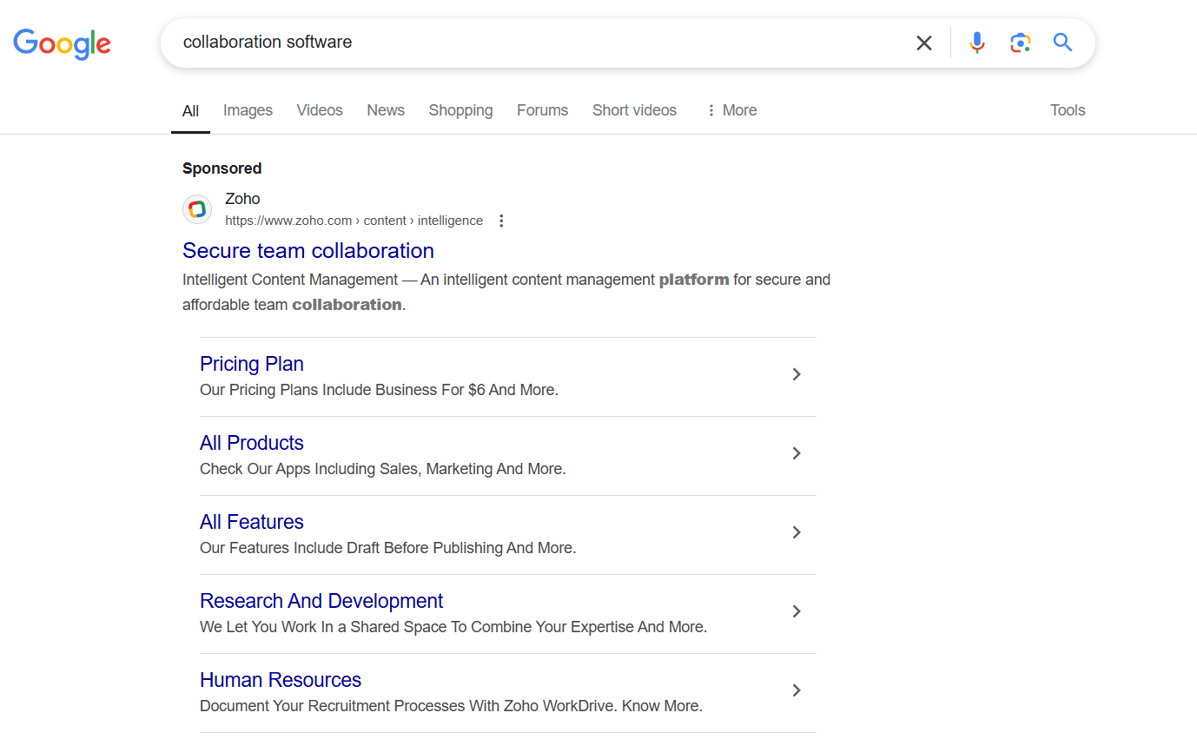Expand the More menu
Screen dimensions: 1197x739
(x=731, y=110)
